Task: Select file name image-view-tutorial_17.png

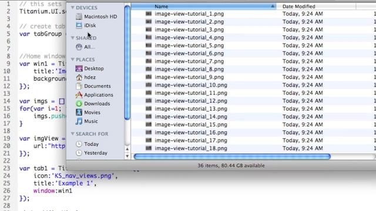Action: pos(191,141)
